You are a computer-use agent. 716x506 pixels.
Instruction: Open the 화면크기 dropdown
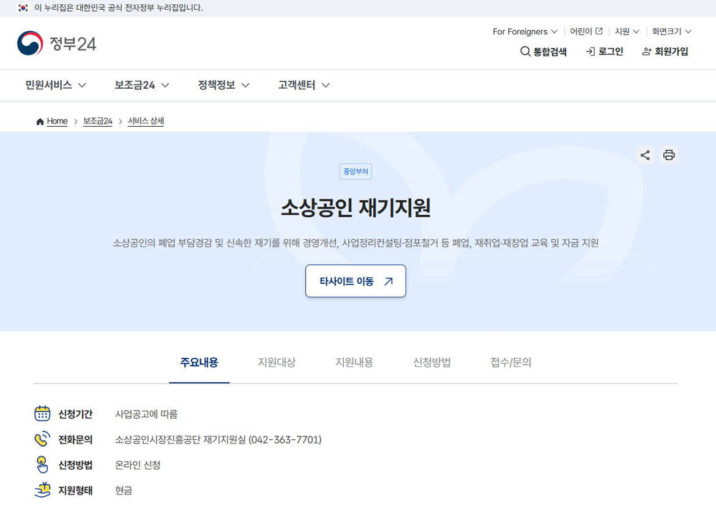tap(671, 31)
